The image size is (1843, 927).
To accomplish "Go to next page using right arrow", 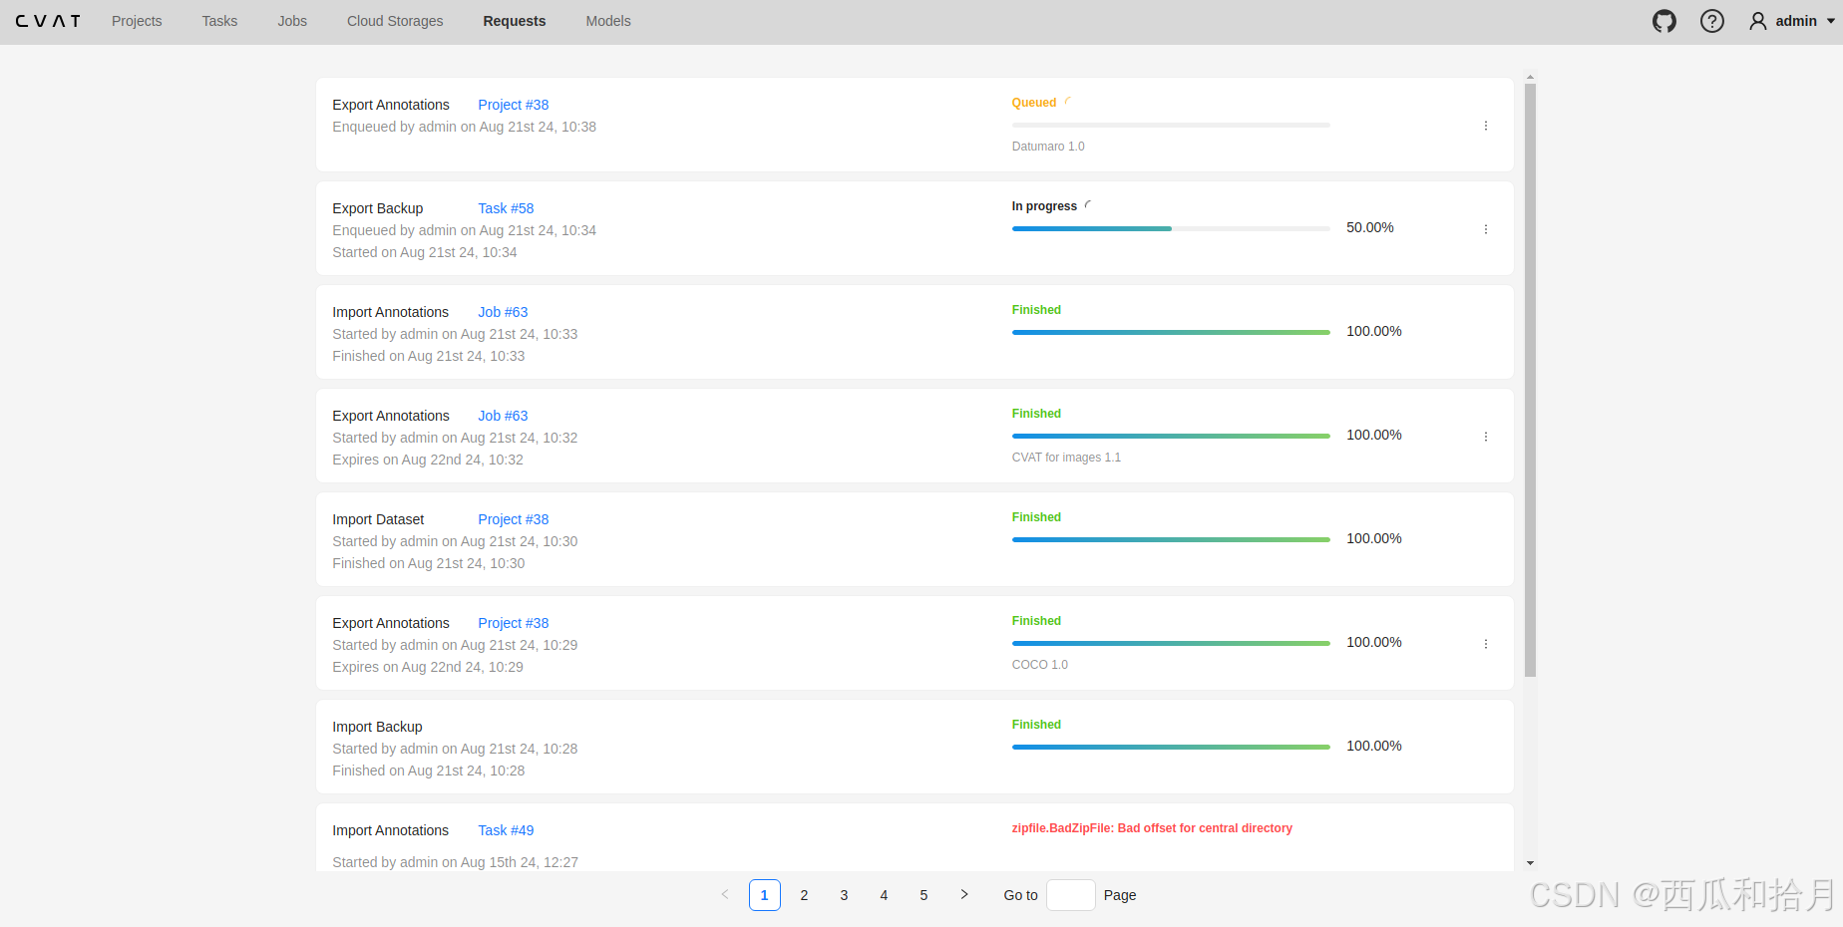I will tap(963, 895).
